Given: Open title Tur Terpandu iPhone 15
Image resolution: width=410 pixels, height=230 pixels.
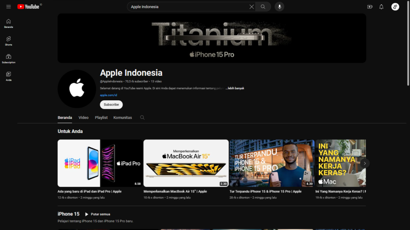Looking at the screenshot, I should 265,191.
